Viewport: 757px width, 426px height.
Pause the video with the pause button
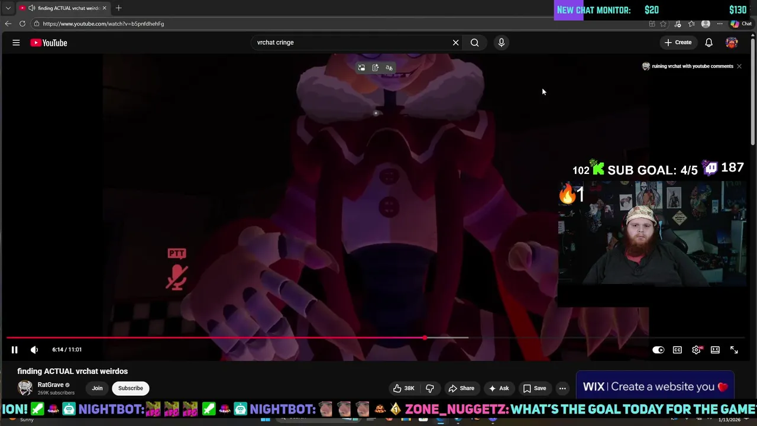click(x=15, y=350)
